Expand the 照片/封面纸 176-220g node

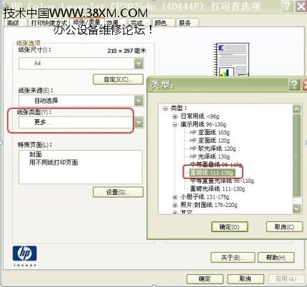coord(175,205)
